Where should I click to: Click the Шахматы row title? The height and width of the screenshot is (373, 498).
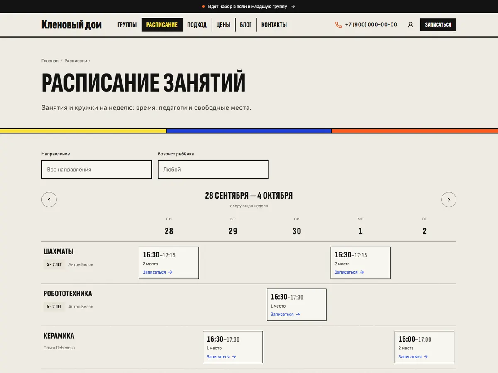[59, 252]
